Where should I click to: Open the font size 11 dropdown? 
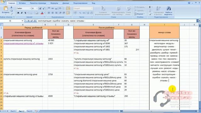37,8
